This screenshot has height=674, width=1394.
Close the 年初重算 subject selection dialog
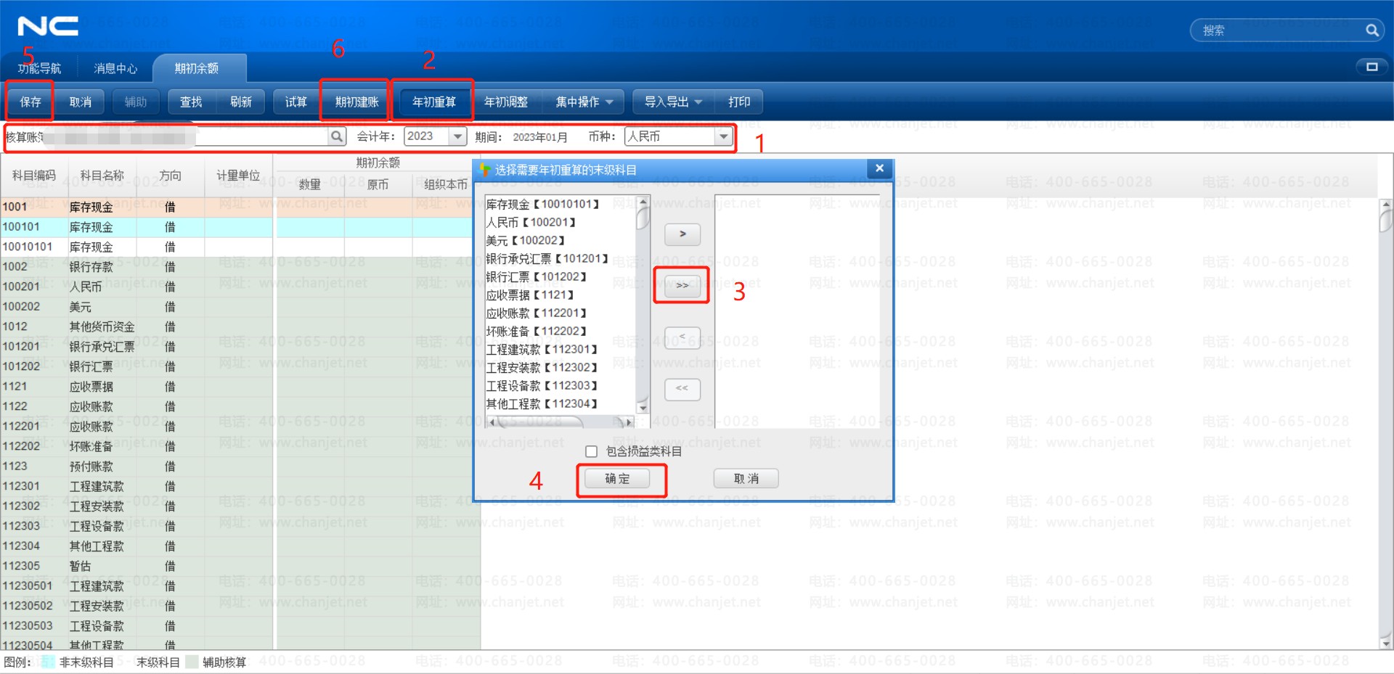click(879, 169)
